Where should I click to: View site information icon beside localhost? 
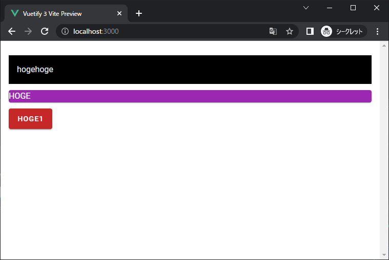(65, 31)
